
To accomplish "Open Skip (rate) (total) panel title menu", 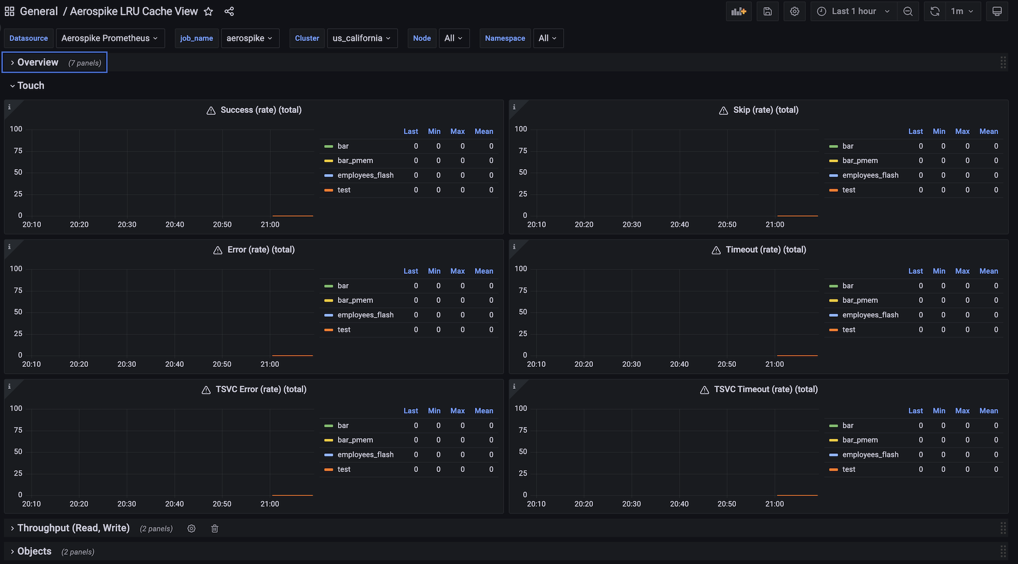I will [766, 110].
